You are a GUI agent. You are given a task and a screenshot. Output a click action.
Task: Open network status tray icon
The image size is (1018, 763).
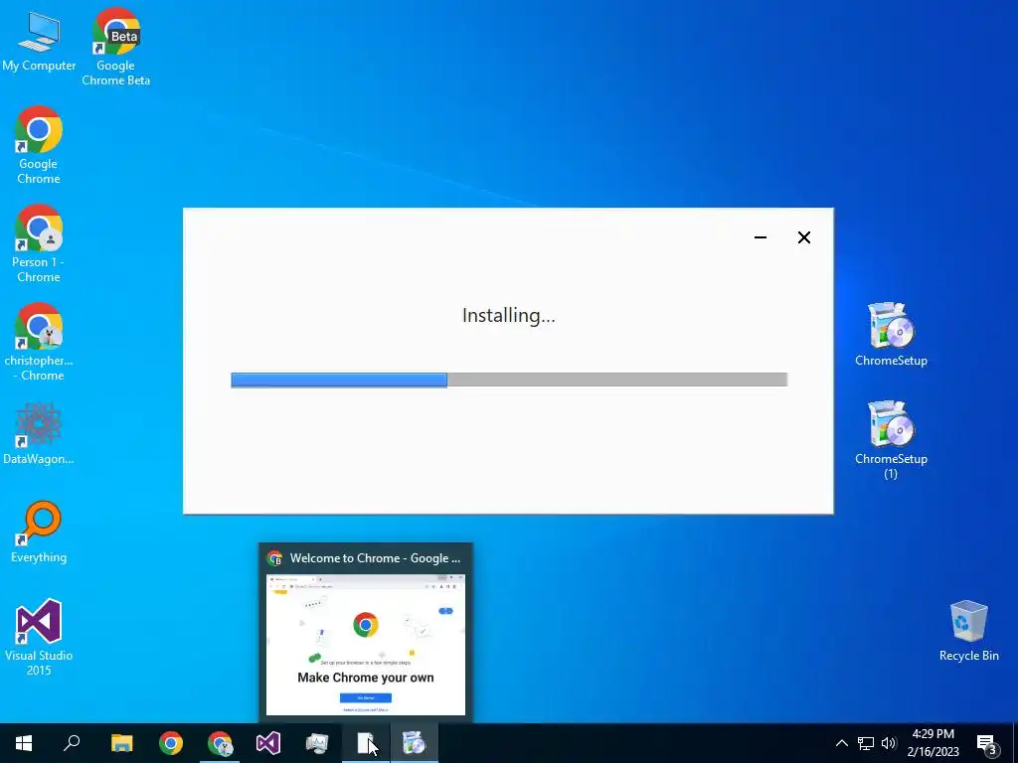[x=866, y=743]
